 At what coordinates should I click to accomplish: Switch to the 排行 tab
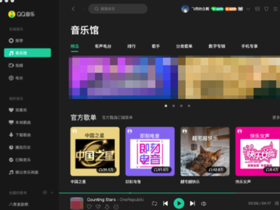(131, 46)
